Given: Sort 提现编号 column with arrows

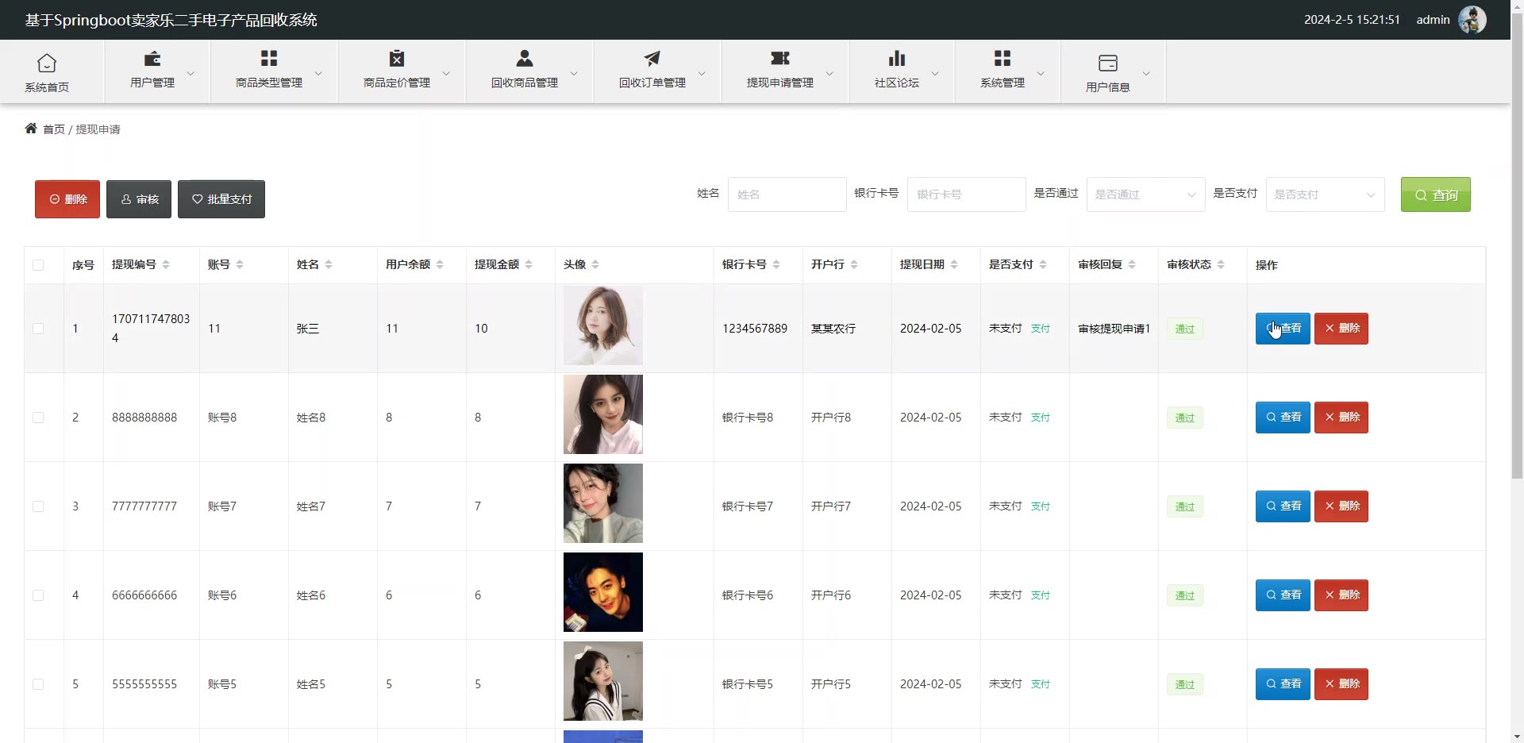Looking at the screenshot, I should point(166,264).
